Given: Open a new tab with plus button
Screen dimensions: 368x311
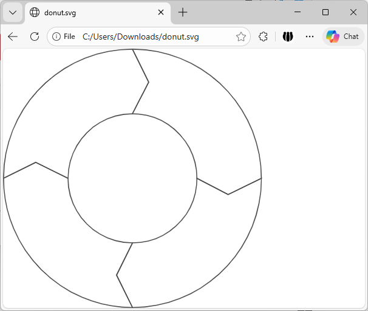Looking at the screenshot, I should point(183,12).
